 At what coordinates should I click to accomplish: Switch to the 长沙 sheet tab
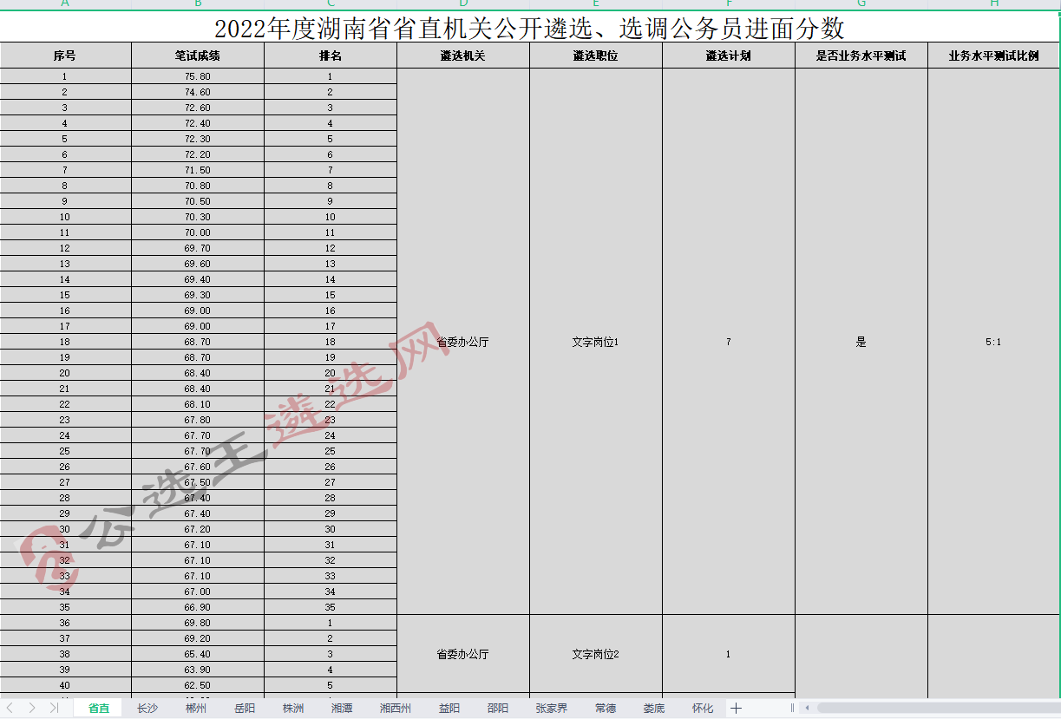[147, 709]
